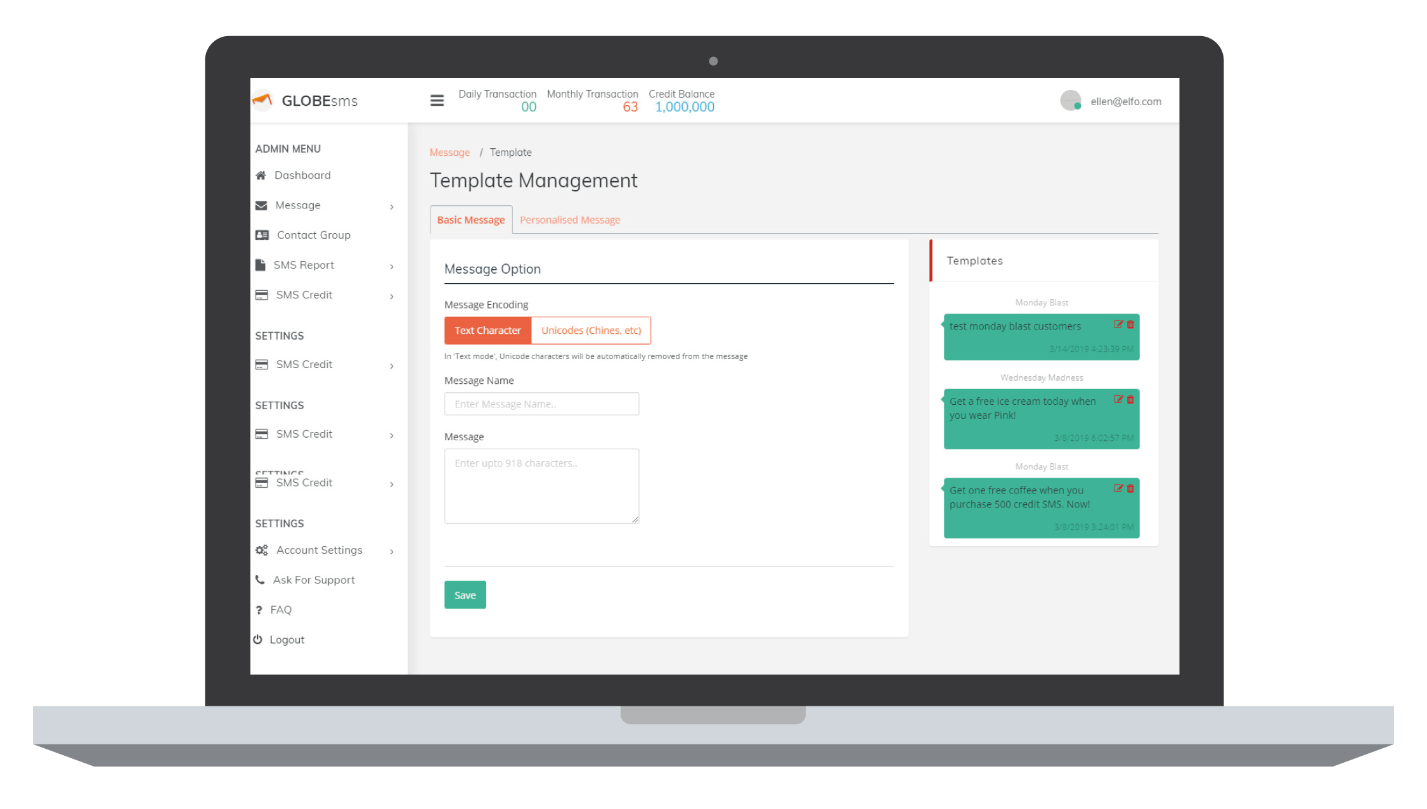The image size is (1427, 809).
Task: Click the Message Name input field
Action: coord(541,404)
